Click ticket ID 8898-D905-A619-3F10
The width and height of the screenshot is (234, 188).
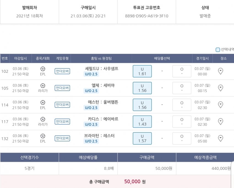click(146, 16)
